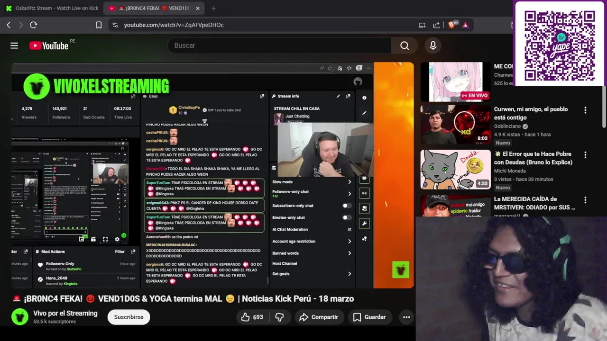Click Host Channel entry in Kick panel
Viewport: 607px width, 341px height.
[285, 263]
